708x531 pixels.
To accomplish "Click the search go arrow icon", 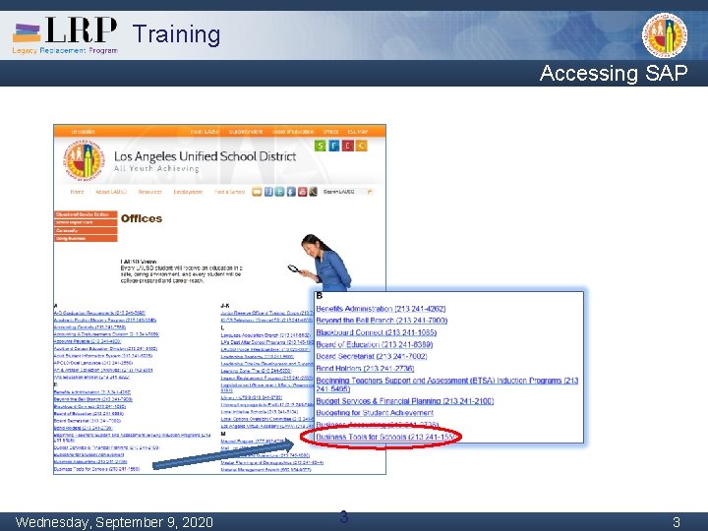I will click(370, 192).
